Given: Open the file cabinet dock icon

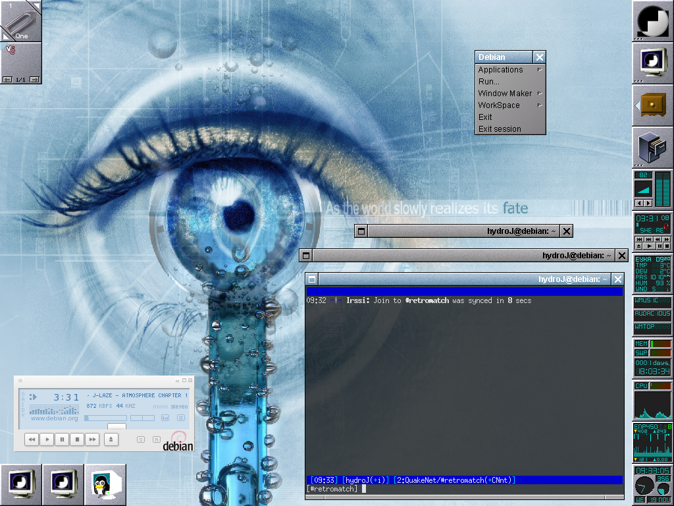Looking at the screenshot, I should (652, 146).
